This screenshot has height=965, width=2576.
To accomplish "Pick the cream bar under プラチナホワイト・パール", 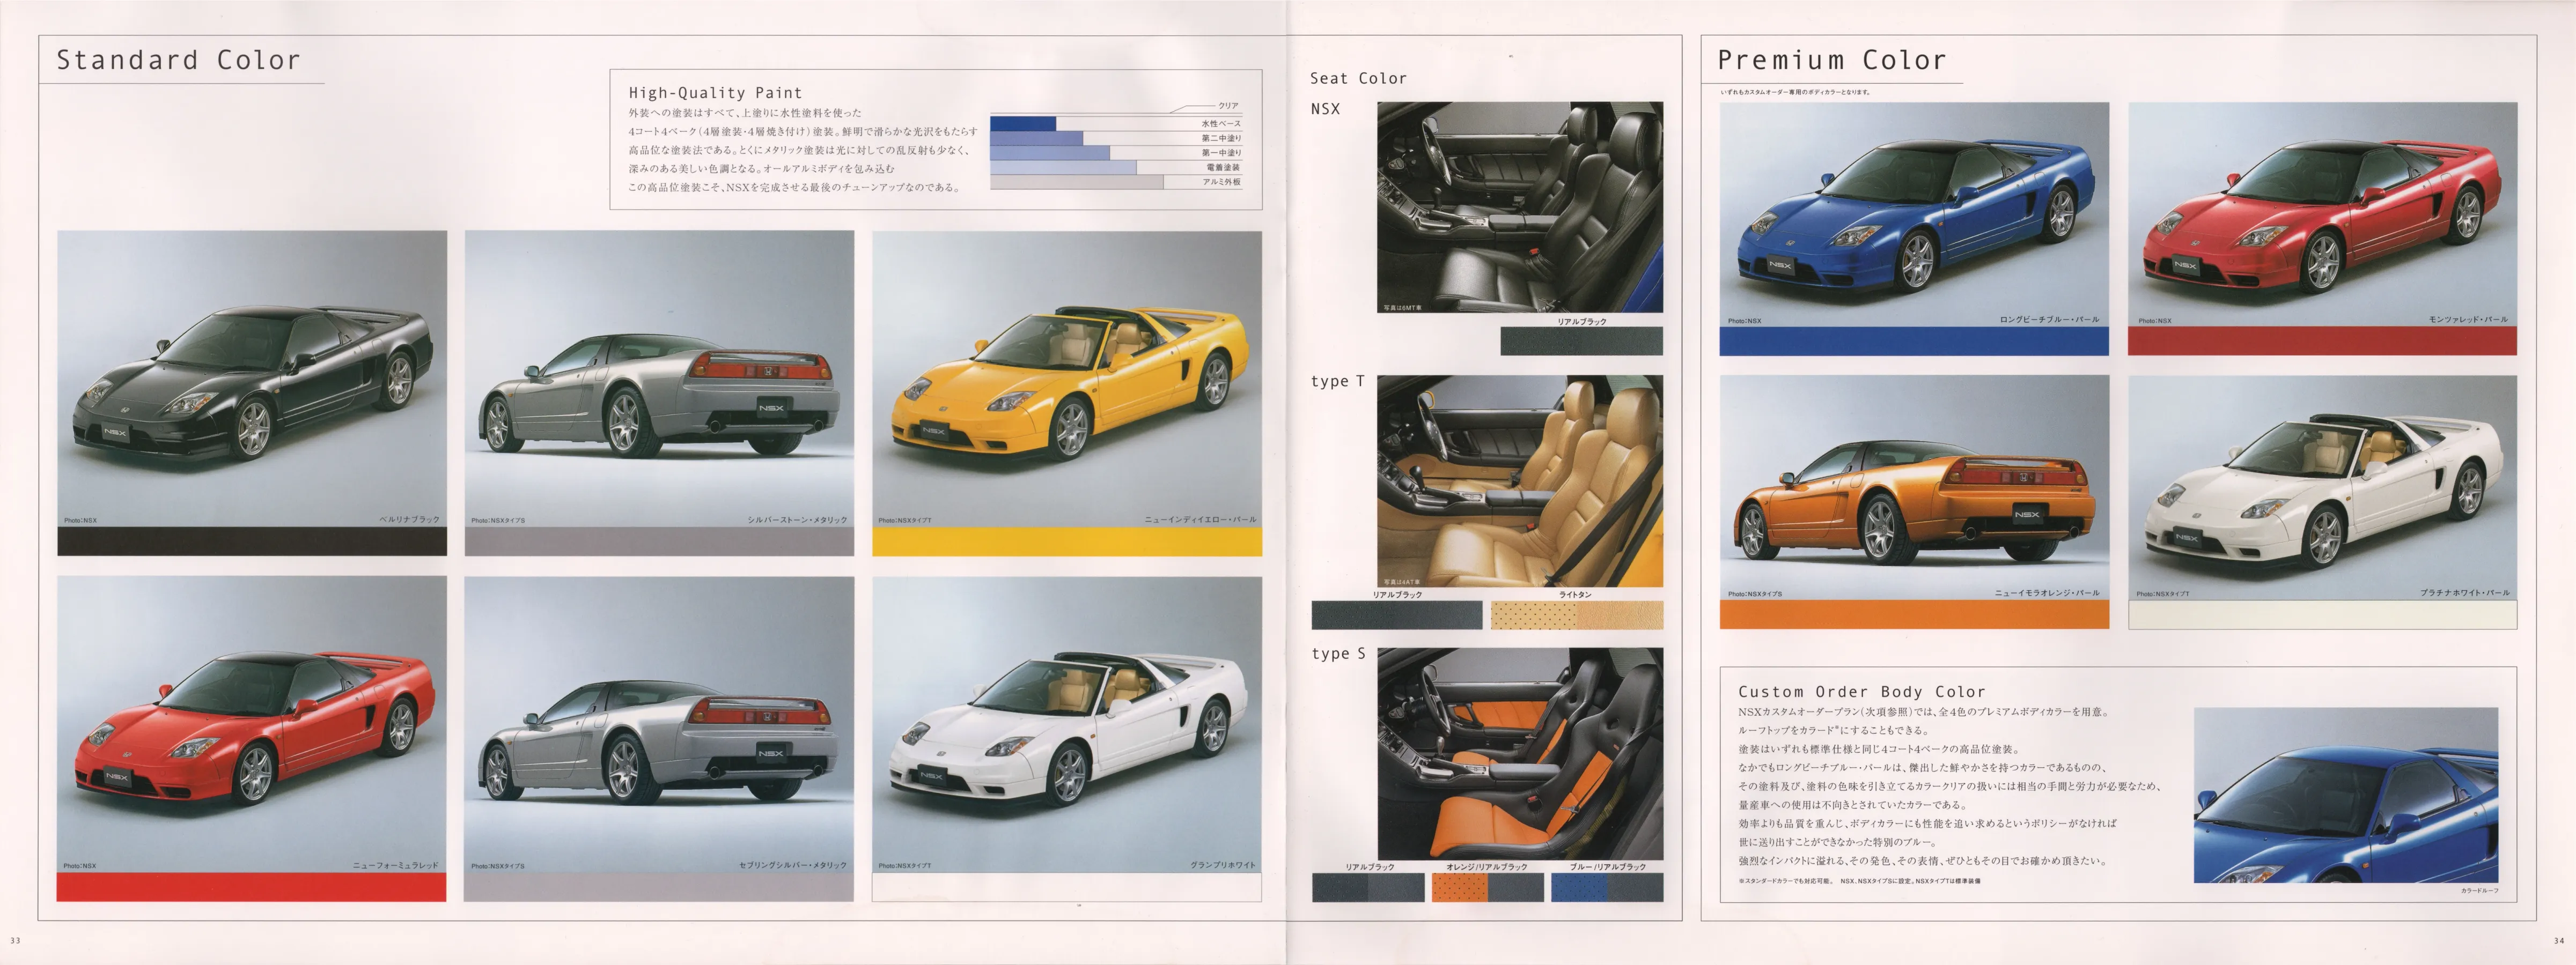I will coord(2322,614).
